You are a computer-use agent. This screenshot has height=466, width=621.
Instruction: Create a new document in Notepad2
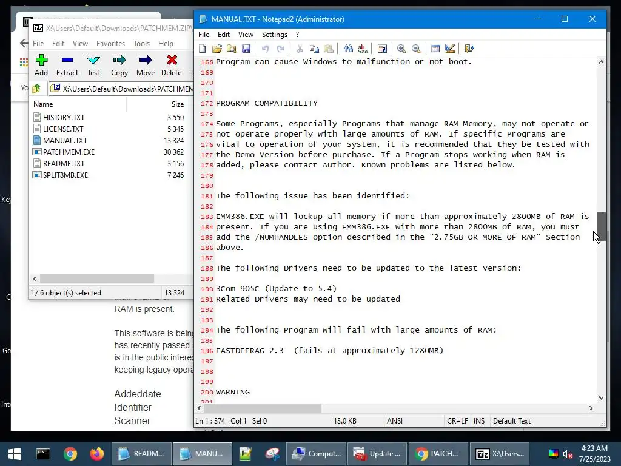coord(203,49)
